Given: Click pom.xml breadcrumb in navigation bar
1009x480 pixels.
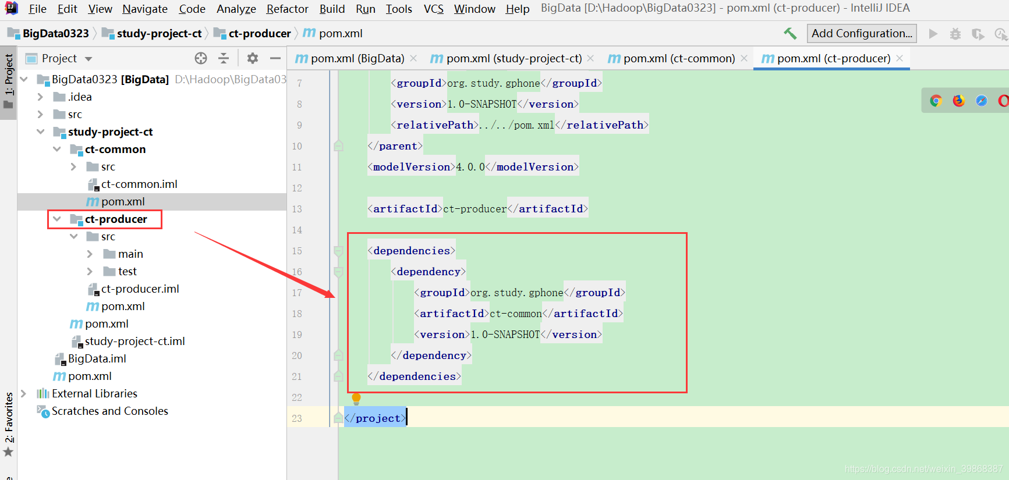Looking at the screenshot, I should tap(333, 33).
